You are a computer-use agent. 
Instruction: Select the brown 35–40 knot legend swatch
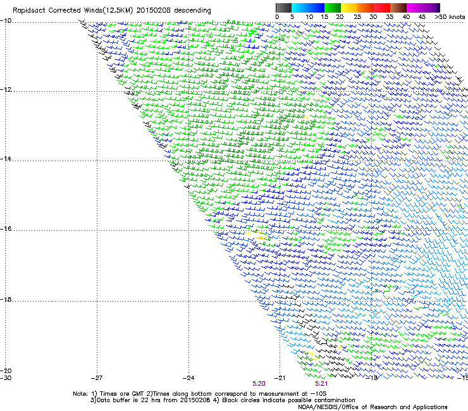pos(398,8)
